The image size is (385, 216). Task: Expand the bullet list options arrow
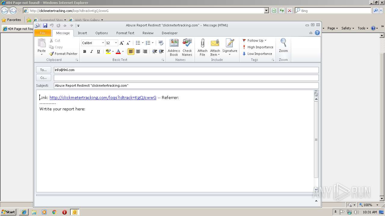click(143, 43)
